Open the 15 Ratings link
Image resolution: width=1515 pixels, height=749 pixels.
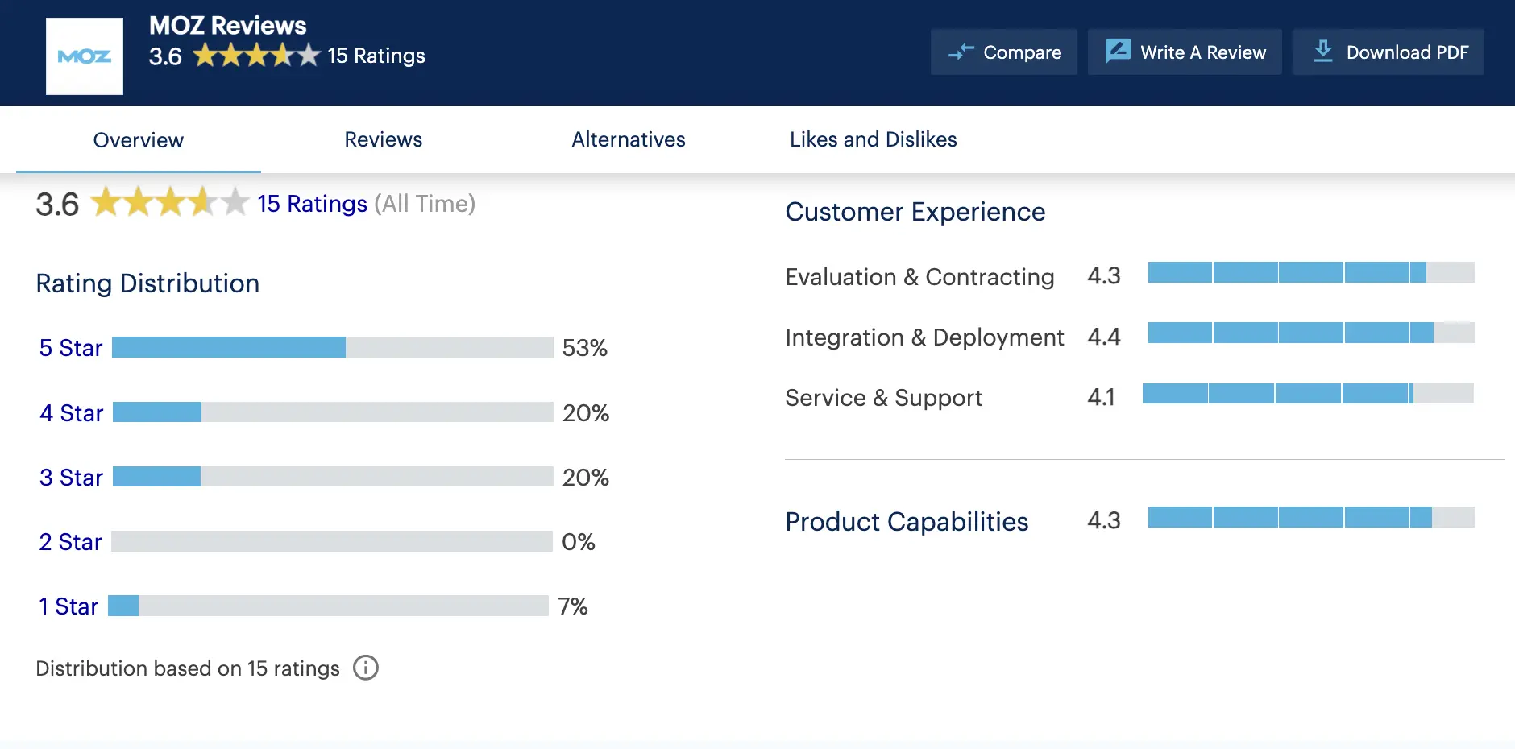(312, 204)
